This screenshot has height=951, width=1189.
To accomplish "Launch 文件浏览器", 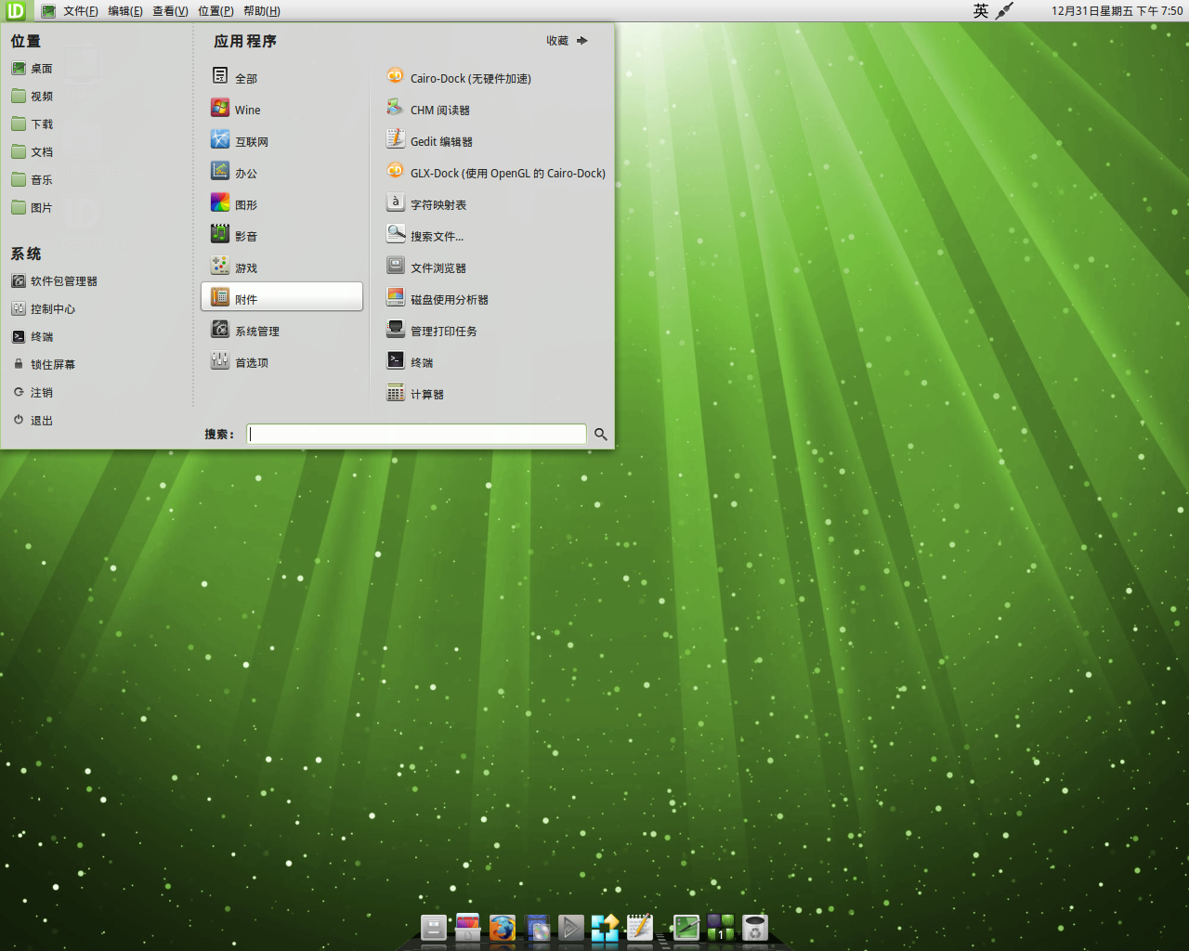I will tap(426, 267).
